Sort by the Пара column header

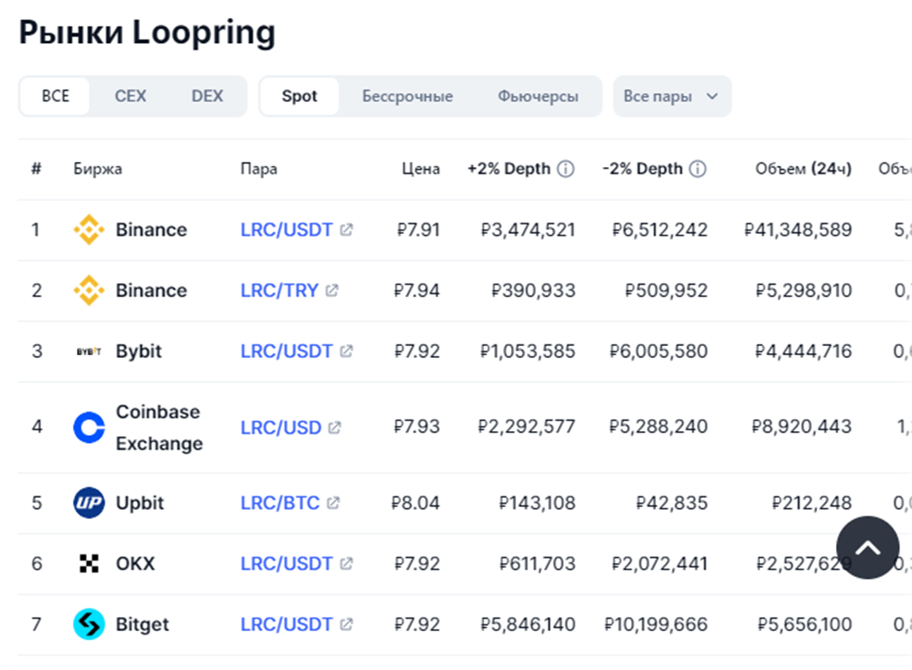259,169
